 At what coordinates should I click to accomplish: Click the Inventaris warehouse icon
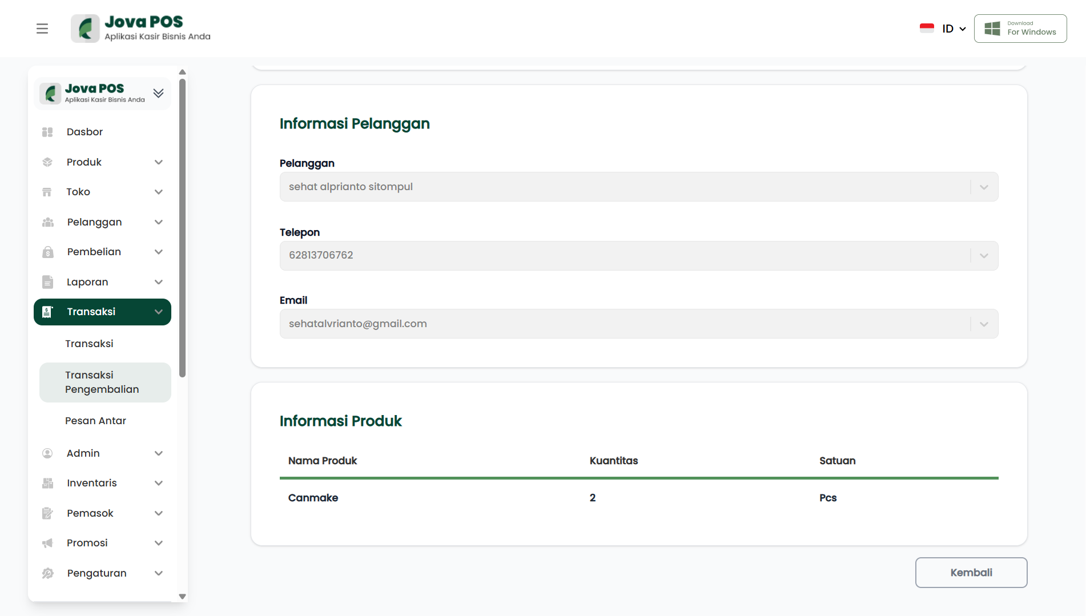click(47, 483)
